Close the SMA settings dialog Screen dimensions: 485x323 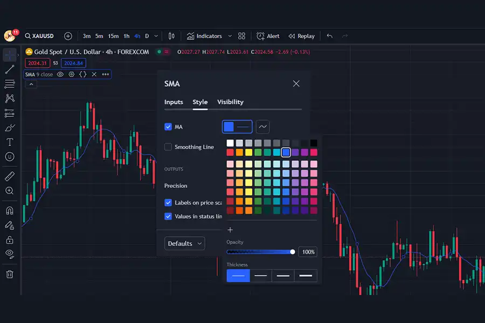(x=296, y=83)
